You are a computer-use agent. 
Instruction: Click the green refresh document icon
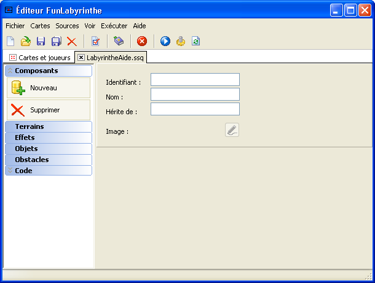(195, 41)
